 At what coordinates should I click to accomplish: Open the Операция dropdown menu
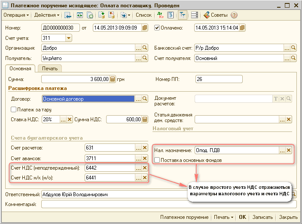[16, 15]
